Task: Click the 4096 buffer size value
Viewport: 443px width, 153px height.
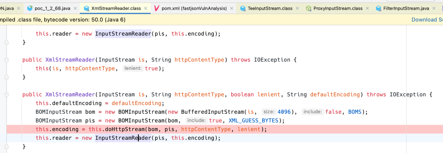Action: [284, 112]
